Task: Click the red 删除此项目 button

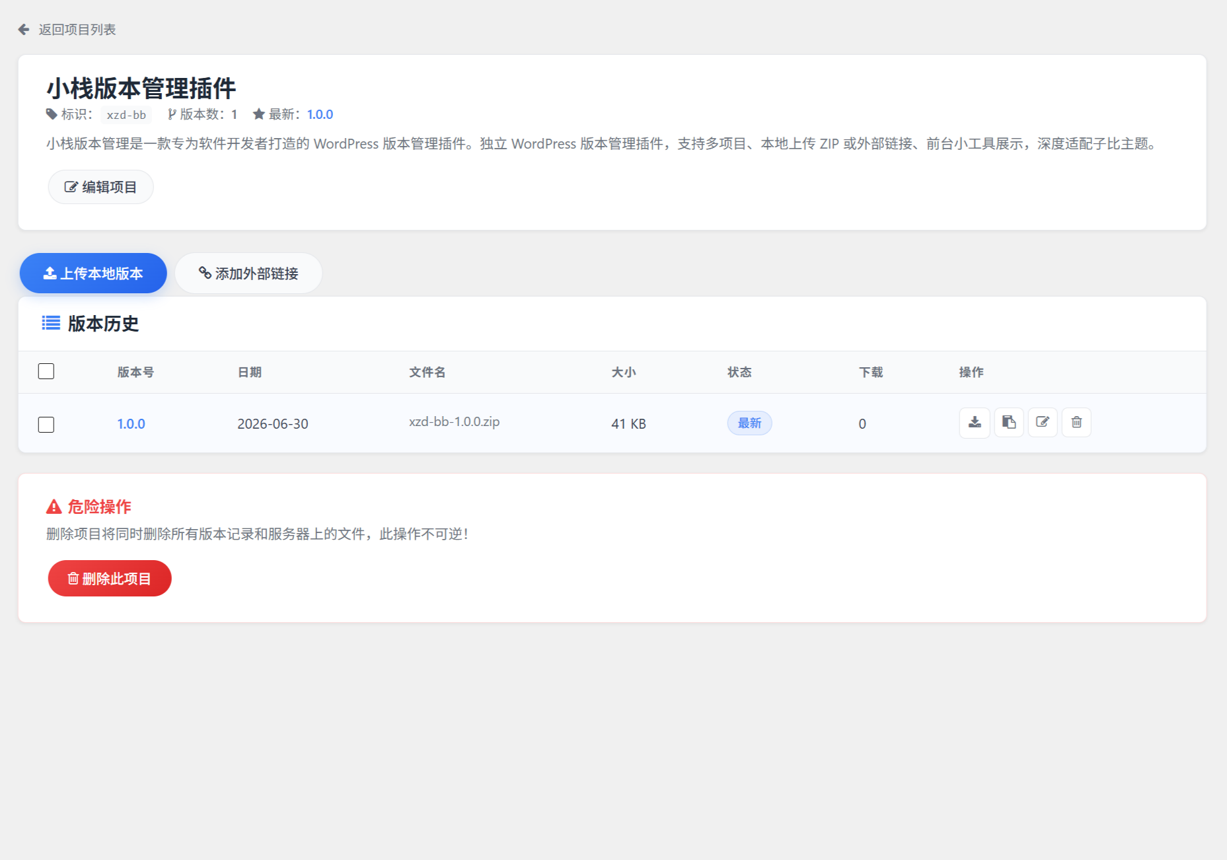Action: (110, 579)
